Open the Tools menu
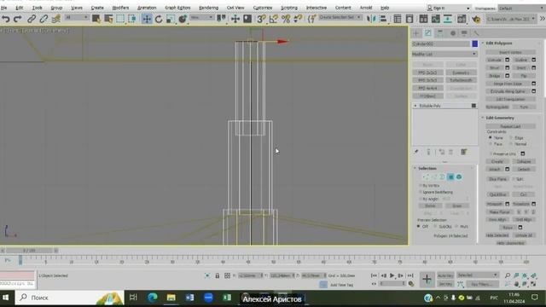The width and height of the screenshot is (546, 307). (x=37, y=8)
